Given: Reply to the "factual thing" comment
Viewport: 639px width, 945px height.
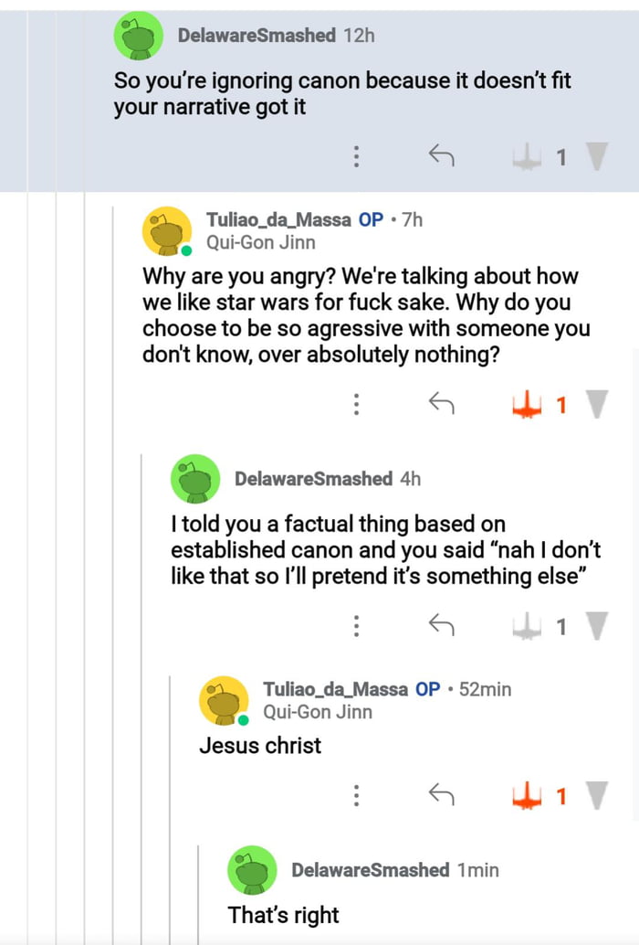Looking at the screenshot, I should 442,626.
